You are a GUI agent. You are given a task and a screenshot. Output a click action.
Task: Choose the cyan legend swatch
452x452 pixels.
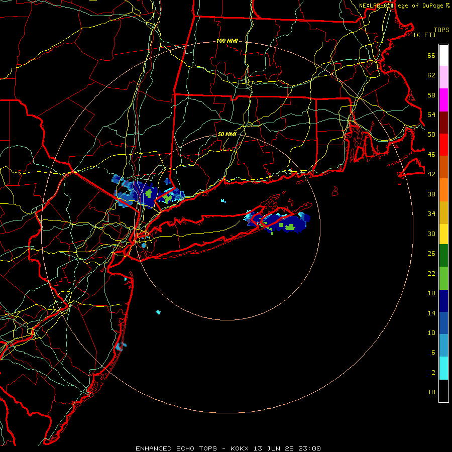click(x=443, y=368)
